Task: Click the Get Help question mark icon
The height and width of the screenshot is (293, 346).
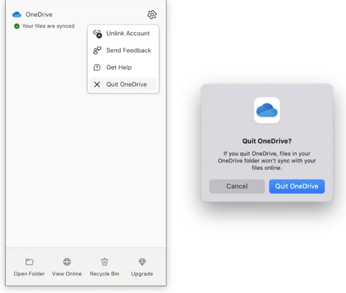Action: [x=97, y=67]
